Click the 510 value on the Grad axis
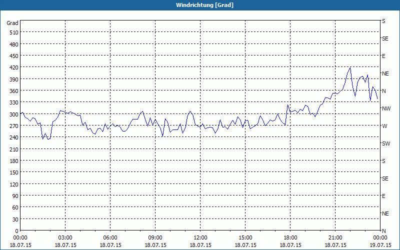The image size is (400, 250). tap(14, 32)
